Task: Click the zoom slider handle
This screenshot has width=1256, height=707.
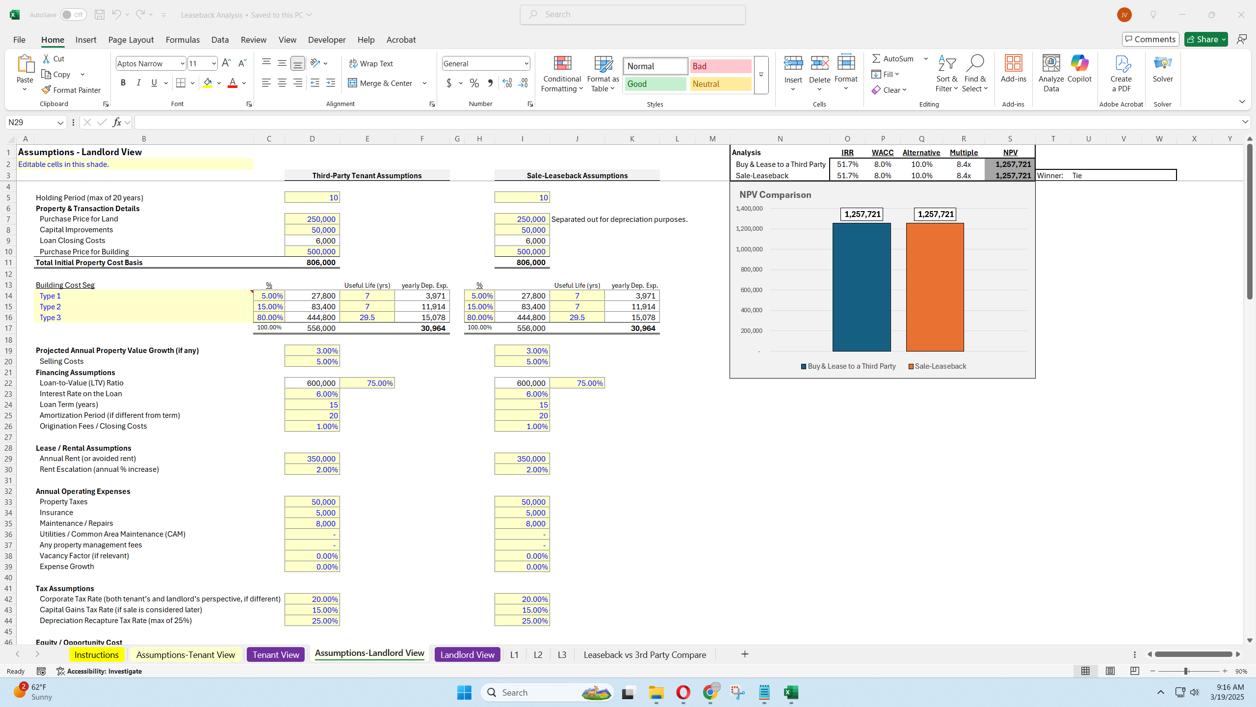Action: point(1186,671)
